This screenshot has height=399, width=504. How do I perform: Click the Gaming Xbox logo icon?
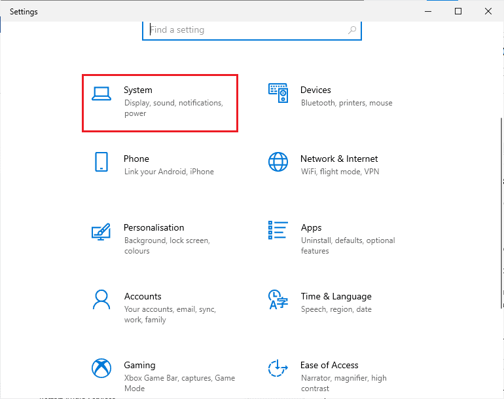click(x=101, y=368)
